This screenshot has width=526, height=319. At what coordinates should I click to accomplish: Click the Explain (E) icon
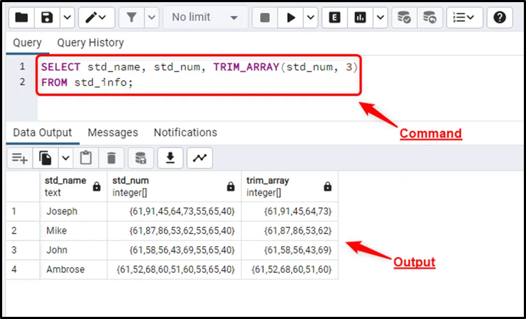click(x=335, y=18)
